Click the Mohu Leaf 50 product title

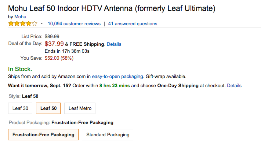pos(112,8)
